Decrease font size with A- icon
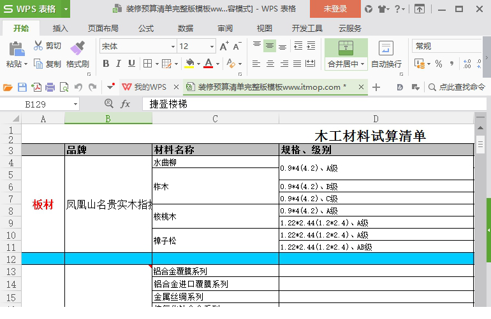Screen dimensions: 491x319 point(237,46)
